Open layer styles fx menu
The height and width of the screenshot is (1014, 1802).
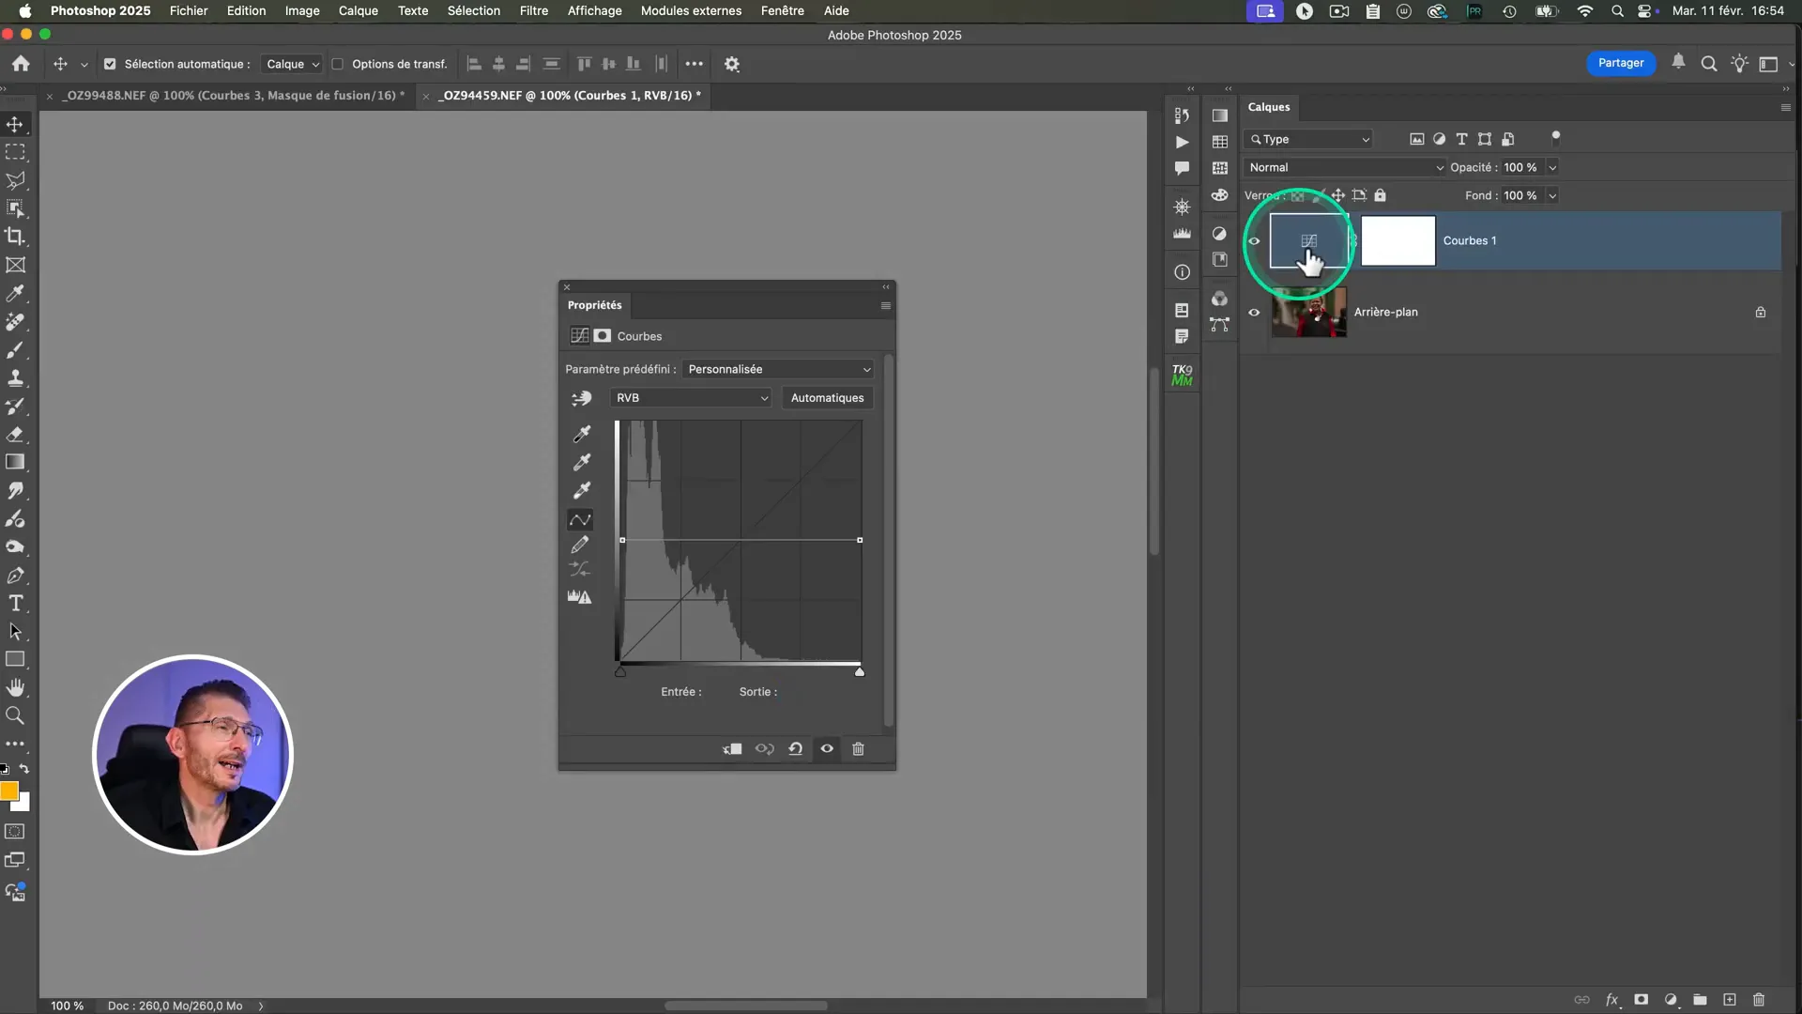[1611, 999]
